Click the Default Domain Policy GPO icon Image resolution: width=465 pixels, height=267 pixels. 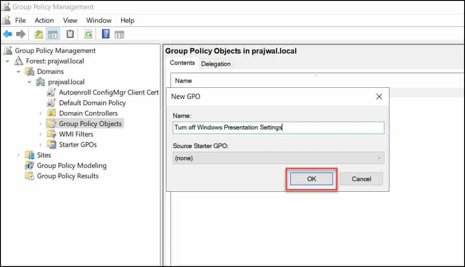(x=51, y=103)
